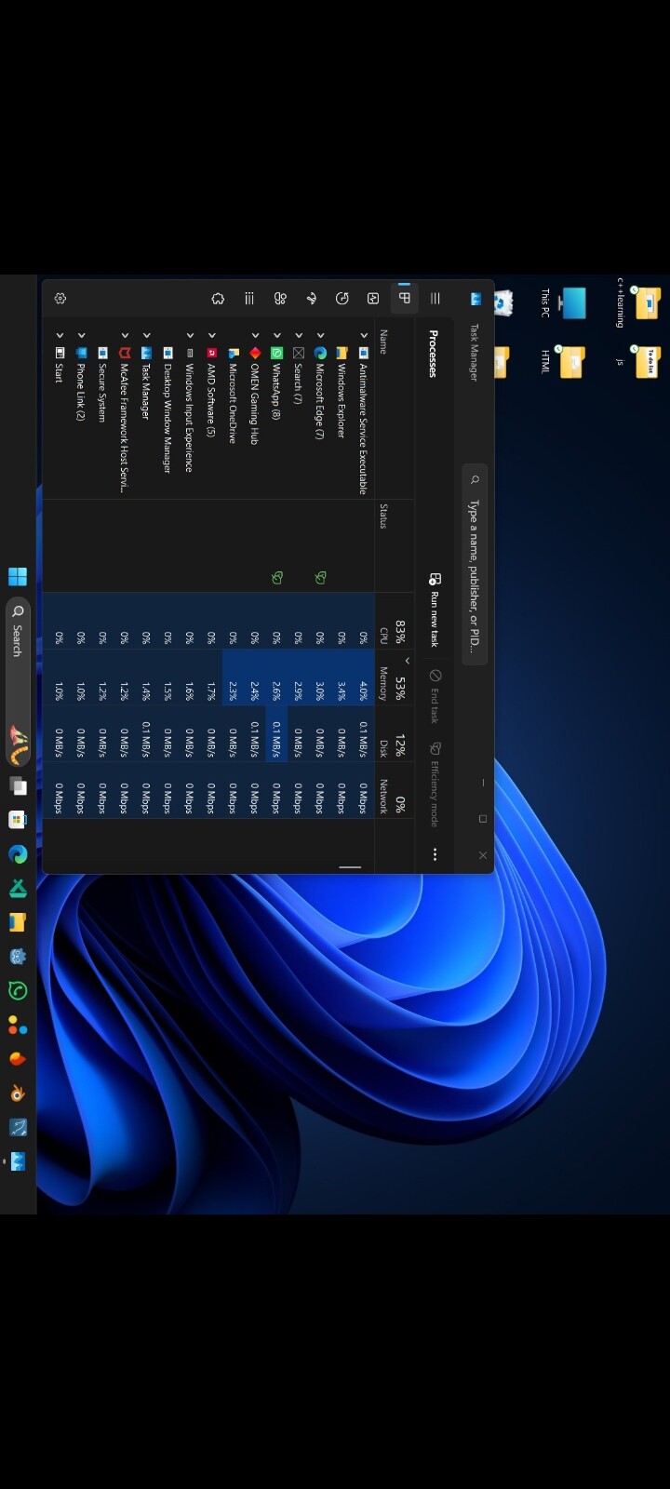Expand the Phone Link (2) process group
Viewport: 670px width, 1489px height.
[81, 335]
